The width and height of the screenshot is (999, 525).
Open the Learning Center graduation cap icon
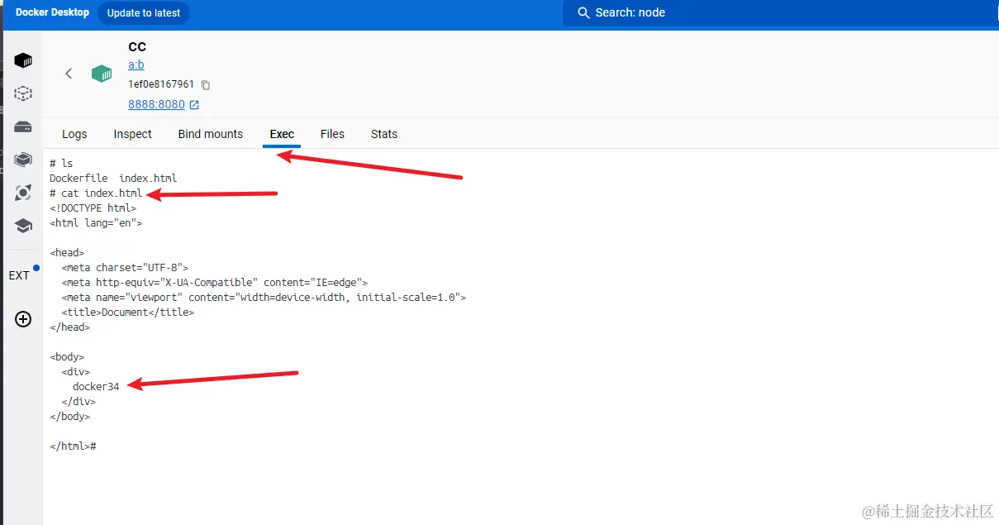(x=23, y=226)
